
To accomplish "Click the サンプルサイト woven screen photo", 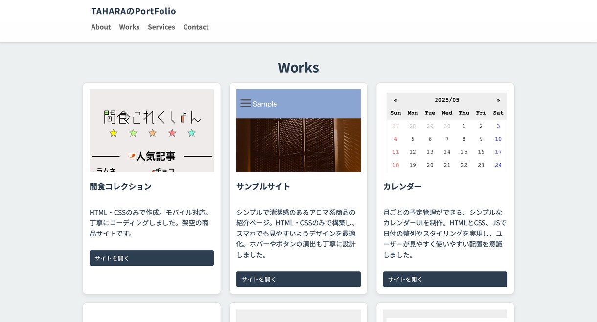I will point(298,145).
